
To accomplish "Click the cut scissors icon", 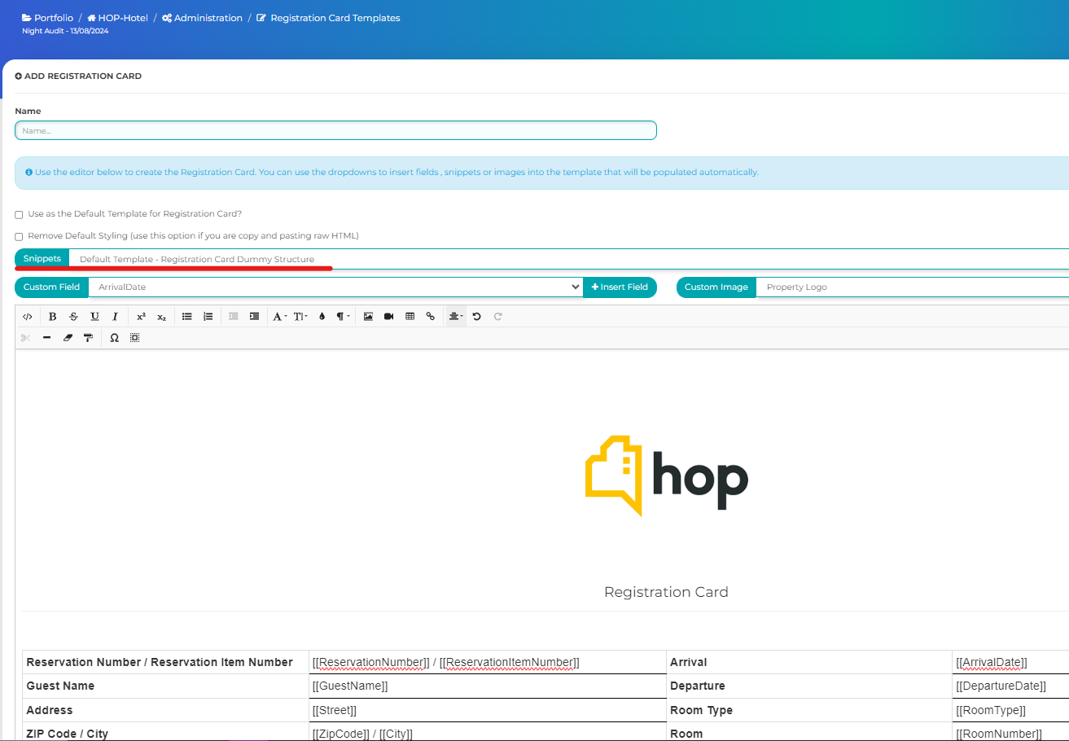I will point(26,337).
